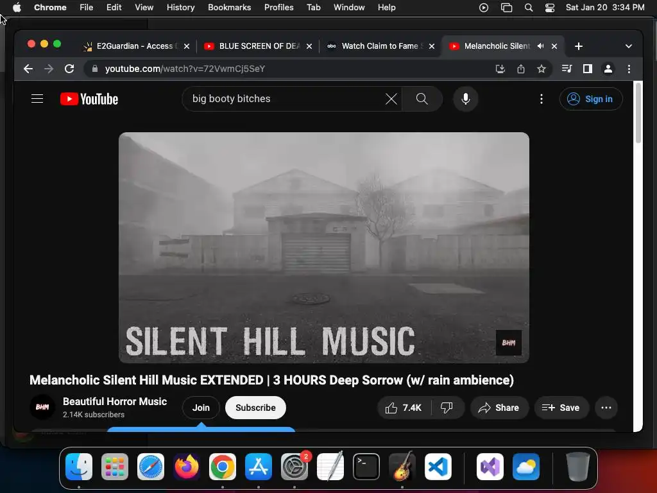The width and height of the screenshot is (657, 493).
Task: Go forward with the browser forward arrow
Action: point(49,69)
